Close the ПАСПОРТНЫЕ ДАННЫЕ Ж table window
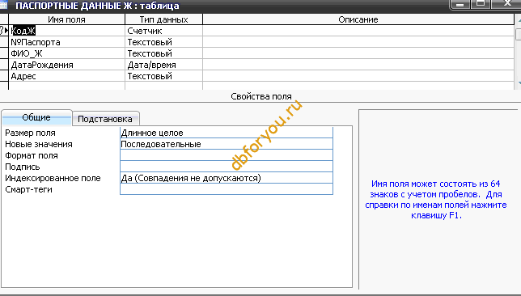 pos(506,4)
